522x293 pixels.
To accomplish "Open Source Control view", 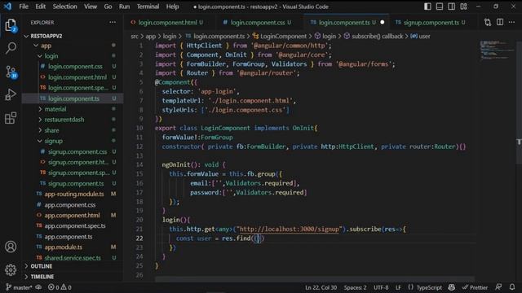I will click(x=11, y=72).
